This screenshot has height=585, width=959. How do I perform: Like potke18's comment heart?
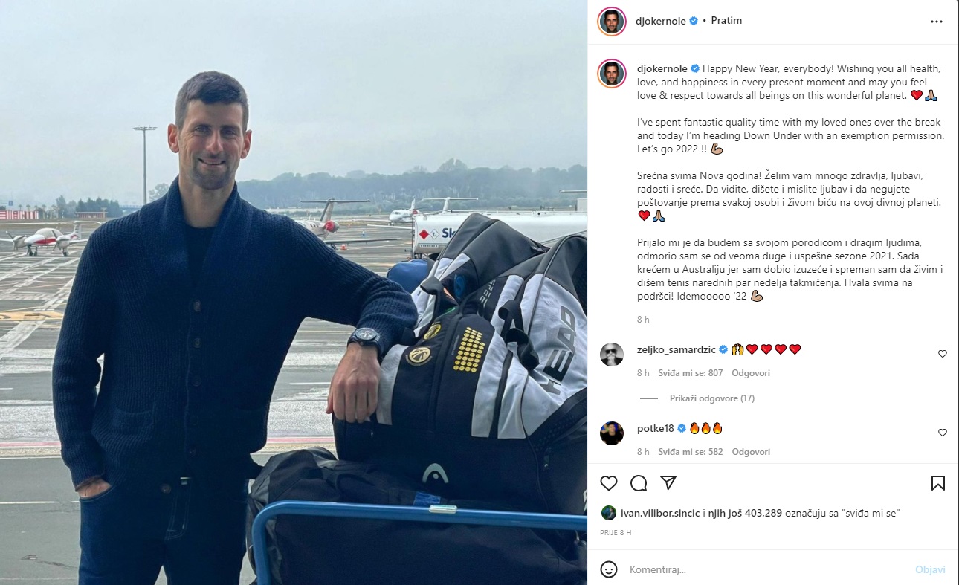(x=943, y=433)
